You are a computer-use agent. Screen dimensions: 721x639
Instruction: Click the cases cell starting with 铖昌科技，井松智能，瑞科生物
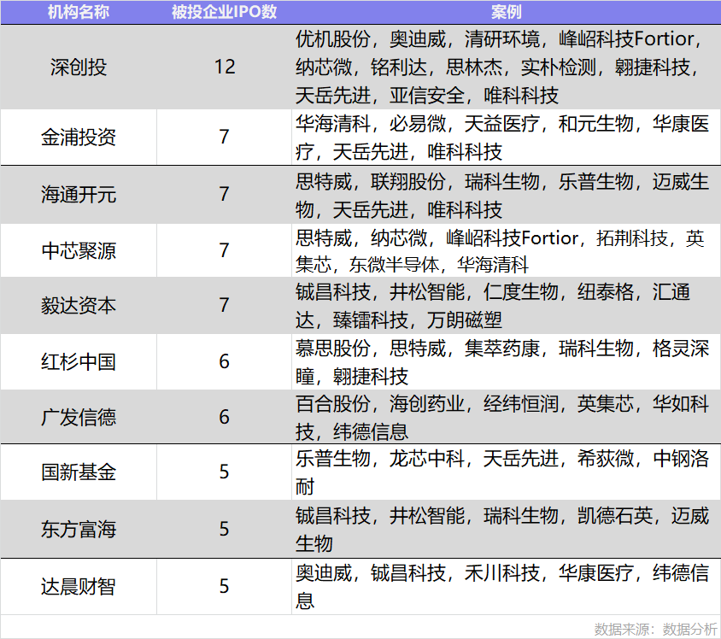(506, 529)
